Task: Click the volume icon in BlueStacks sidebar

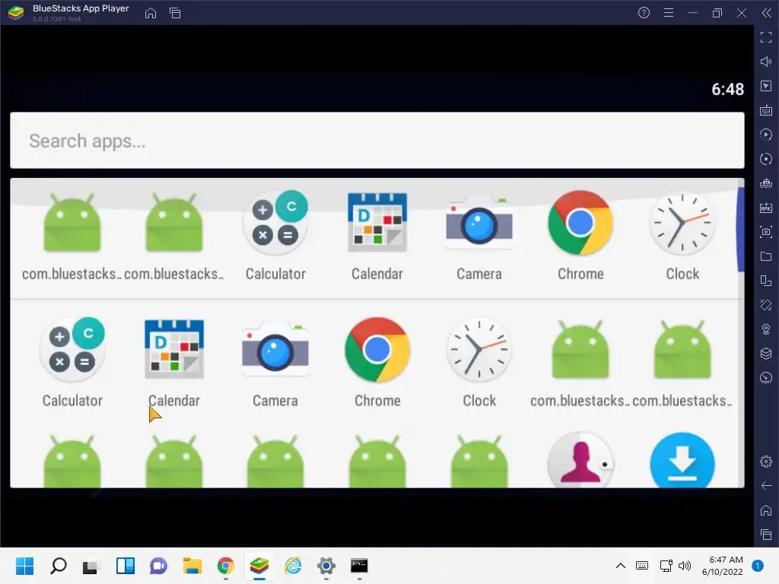Action: 766,62
